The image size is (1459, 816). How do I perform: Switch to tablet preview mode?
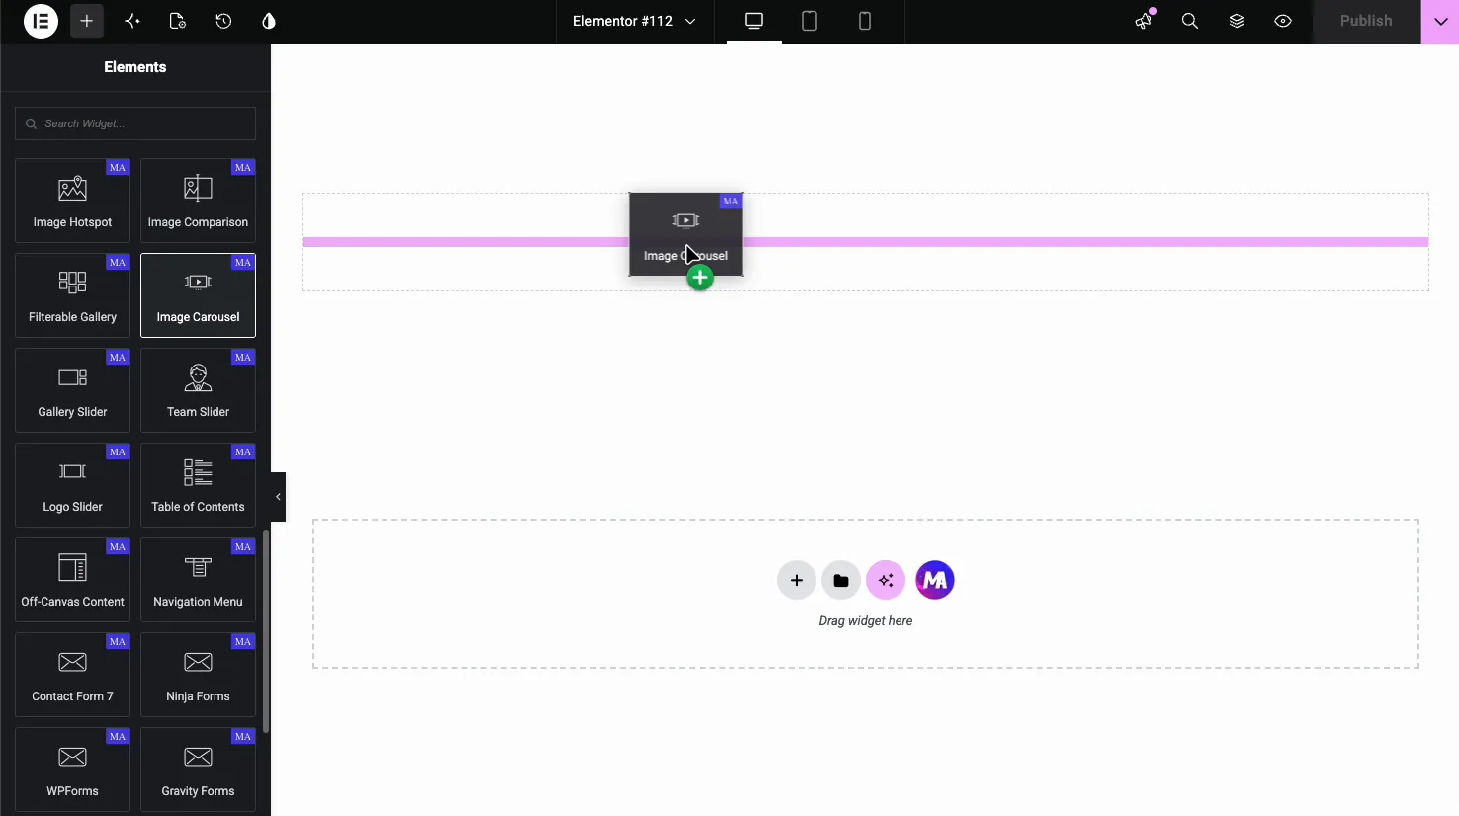pos(810,21)
